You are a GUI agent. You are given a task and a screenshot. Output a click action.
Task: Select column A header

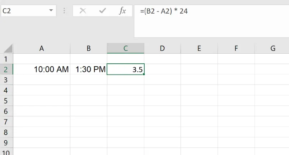coord(42,48)
